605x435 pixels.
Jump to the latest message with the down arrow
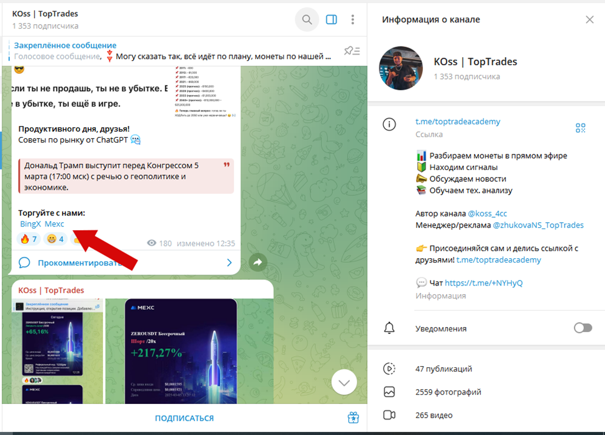coord(343,382)
